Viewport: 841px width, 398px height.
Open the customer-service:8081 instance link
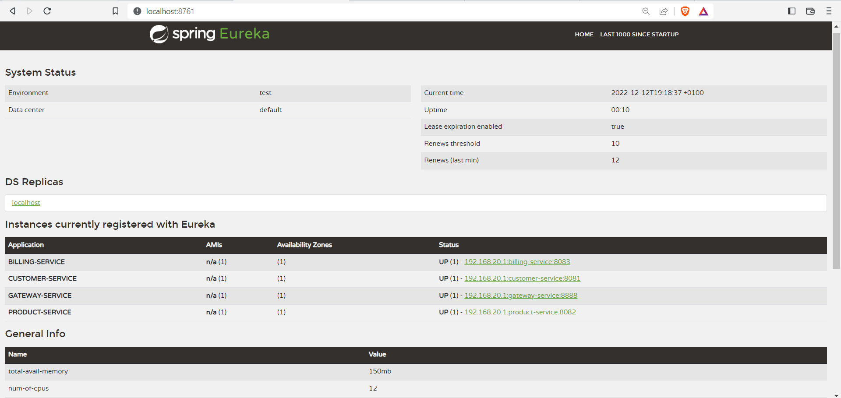tap(522, 278)
